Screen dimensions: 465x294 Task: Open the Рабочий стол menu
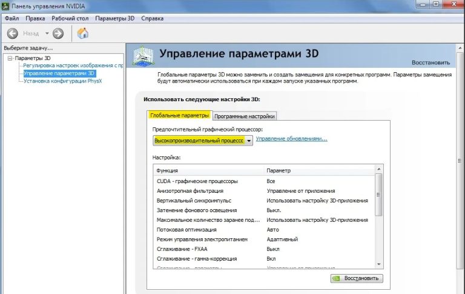tap(70, 18)
